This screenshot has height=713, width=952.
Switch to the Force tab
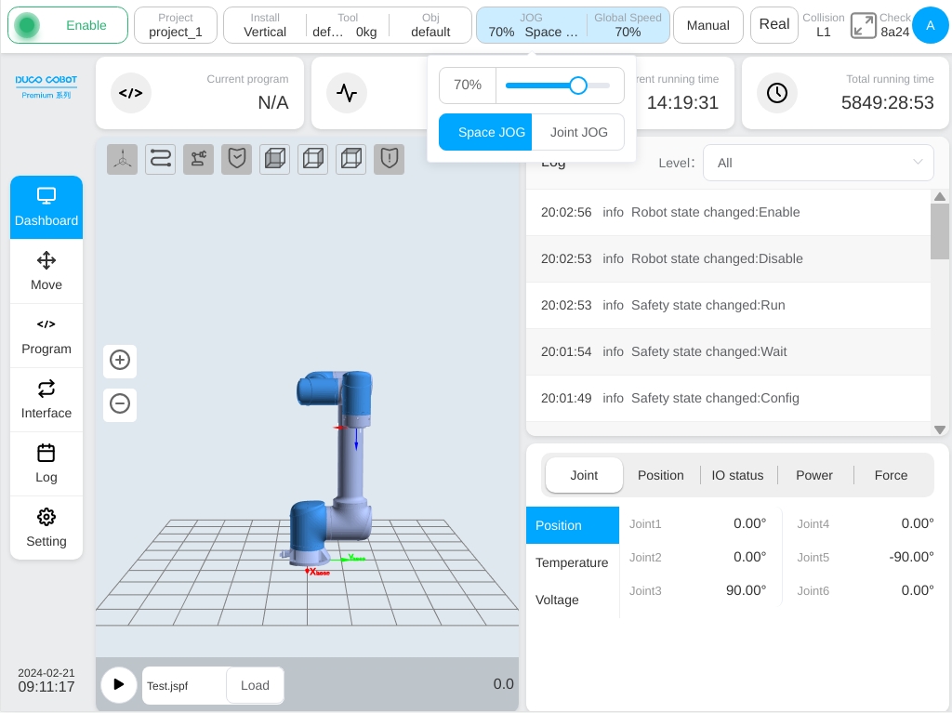[x=891, y=476]
